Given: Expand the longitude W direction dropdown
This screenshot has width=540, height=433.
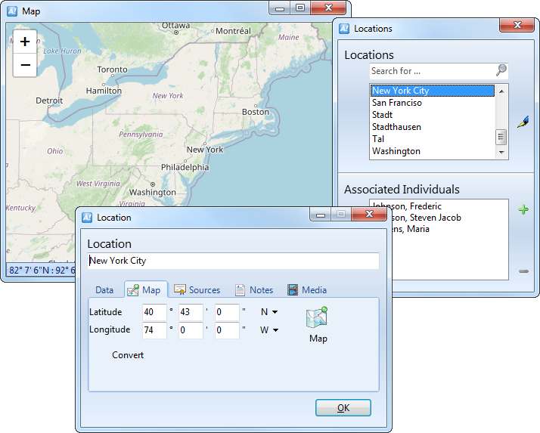Looking at the screenshot, I should [x=269, y=330].
